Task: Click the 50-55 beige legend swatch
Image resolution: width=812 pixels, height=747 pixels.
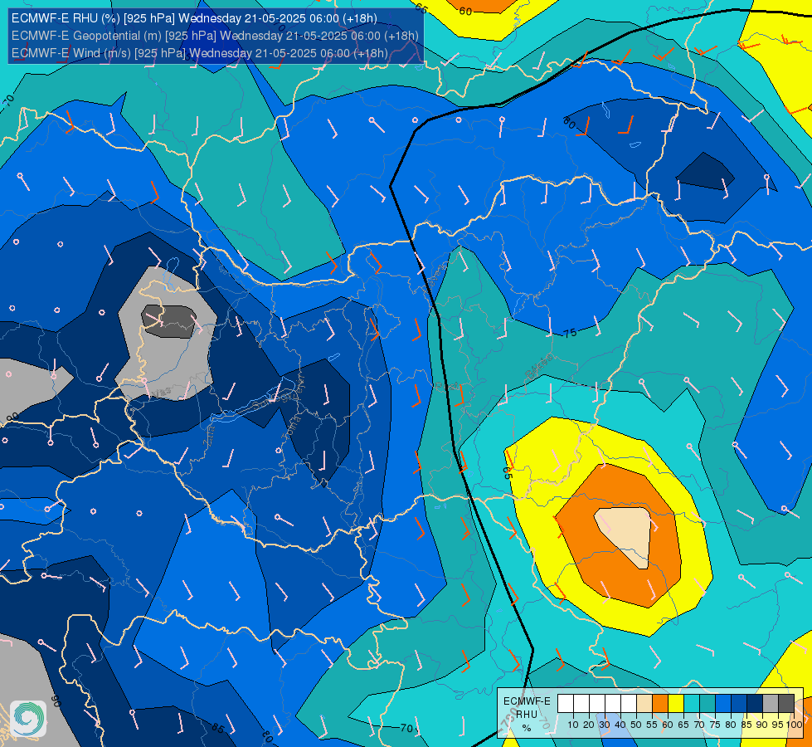Action: (644, 704)
